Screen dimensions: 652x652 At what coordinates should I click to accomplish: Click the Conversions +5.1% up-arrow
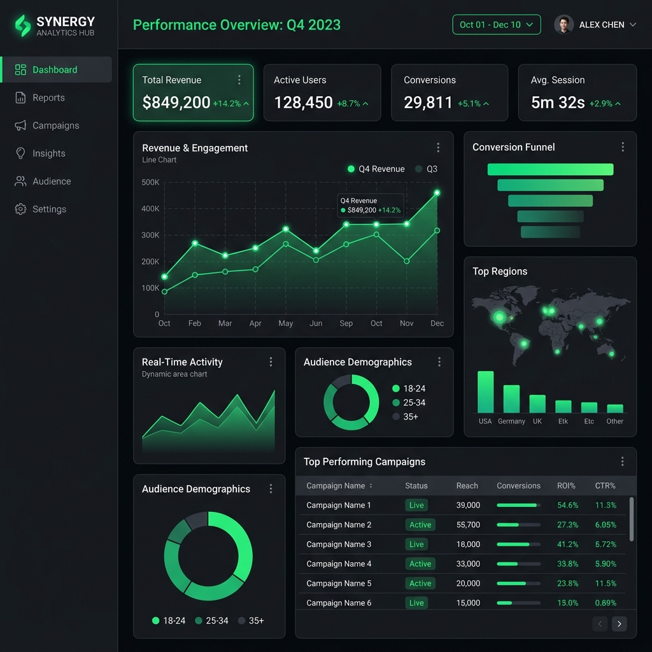(486, 104)
